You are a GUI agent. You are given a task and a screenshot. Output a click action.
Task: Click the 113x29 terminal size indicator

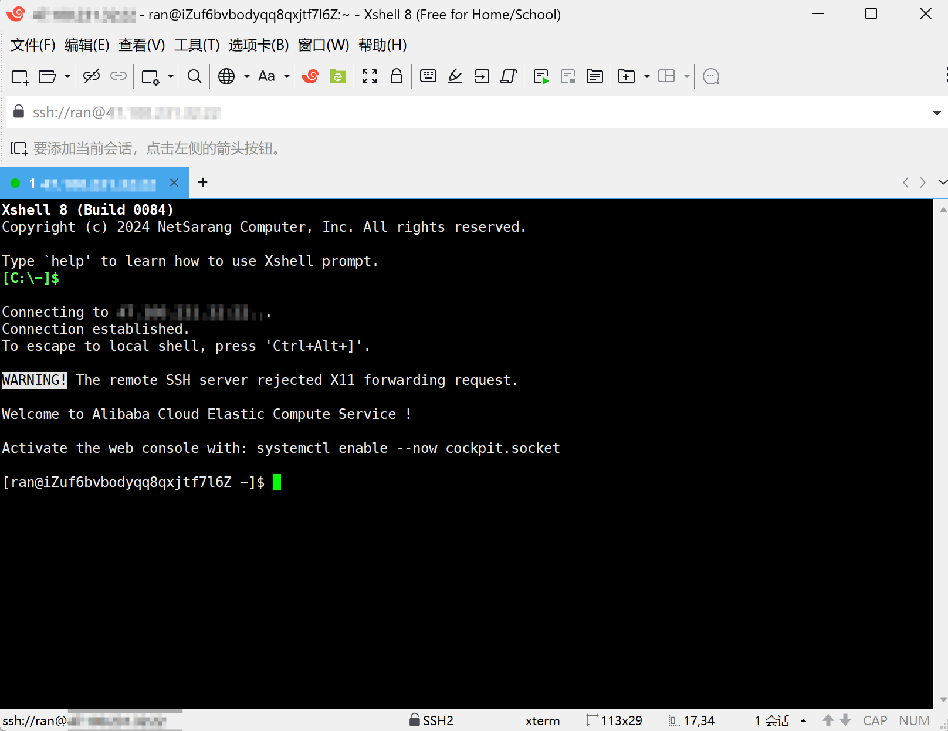614,720
